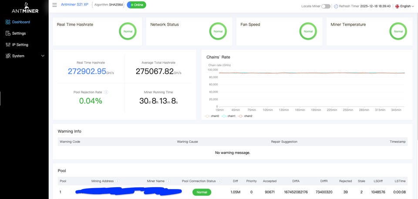
Task: Click the Accepted value 90671
Action: click(x=270, y=192)
